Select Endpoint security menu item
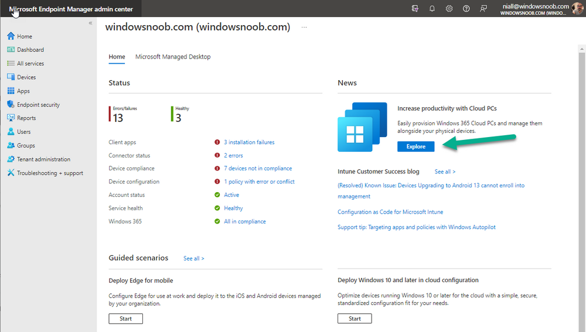 [x=38, y=105]
